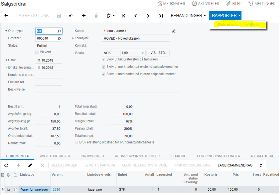Open FILER attachments

point(234,4)
